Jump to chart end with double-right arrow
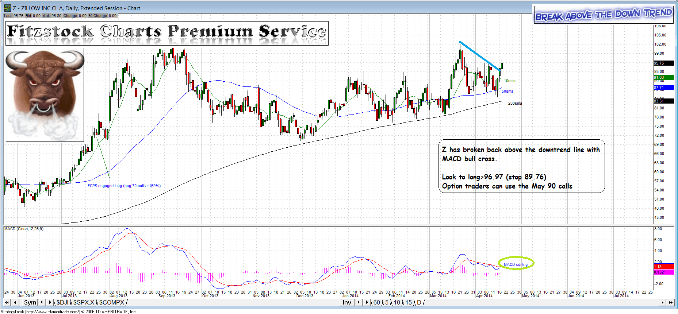Viewport: 678px width, 314px height. tap(671, 302)
